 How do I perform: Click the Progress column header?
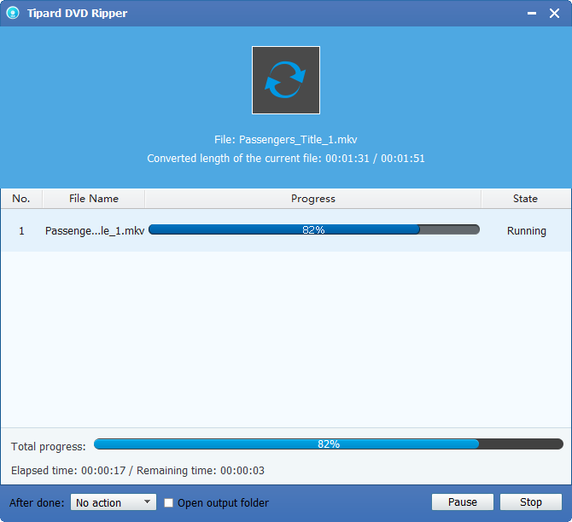click(312, 199)
